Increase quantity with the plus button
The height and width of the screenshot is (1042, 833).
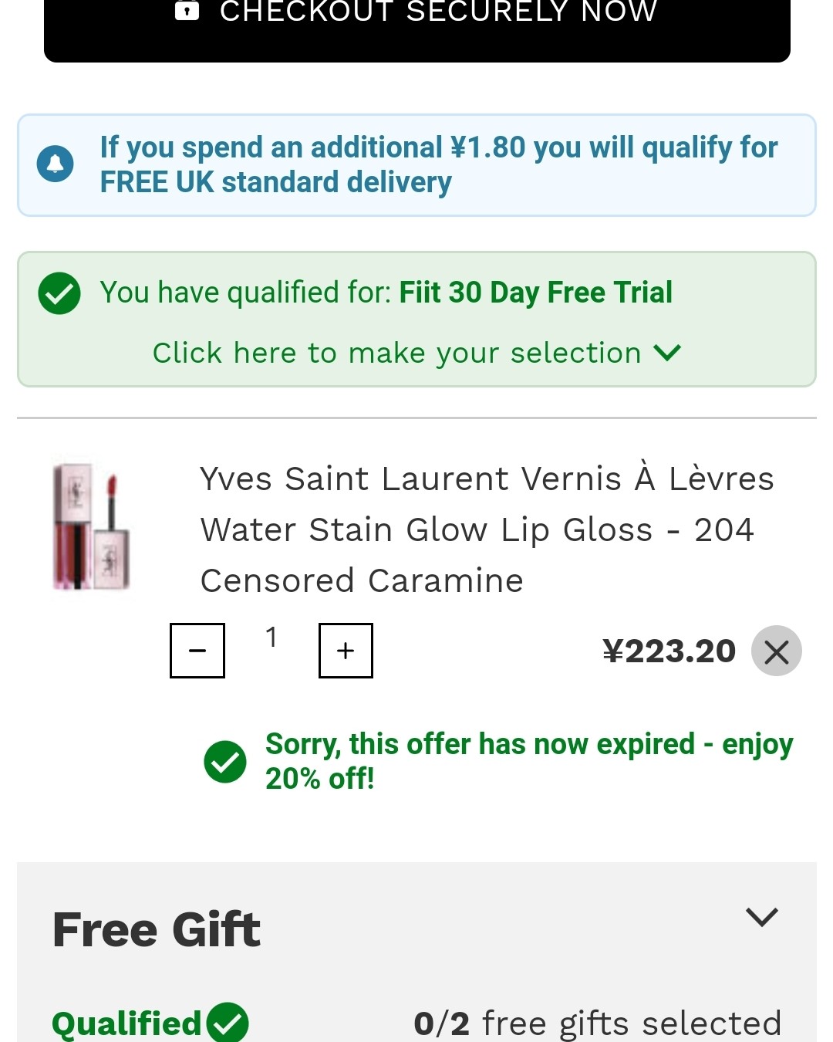pyautogui.click(x=346, y=651)
